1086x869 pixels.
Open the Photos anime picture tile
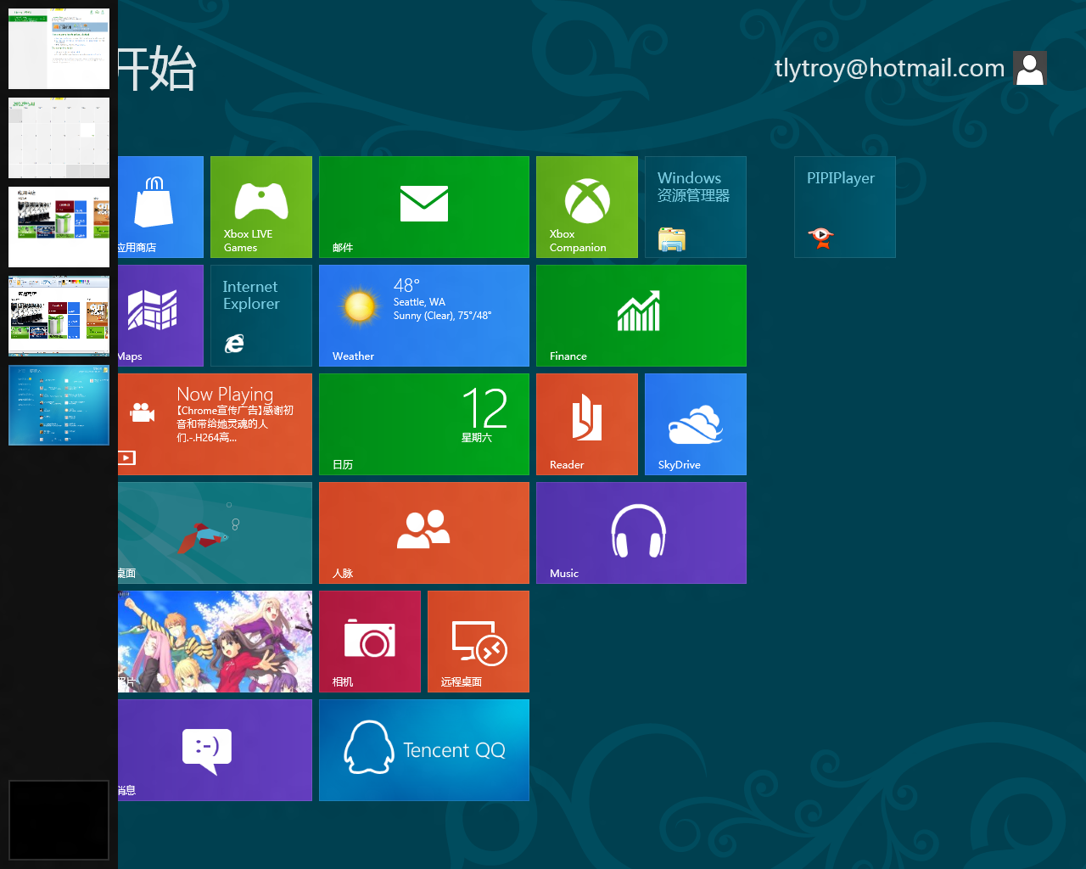tap(215, 642)
